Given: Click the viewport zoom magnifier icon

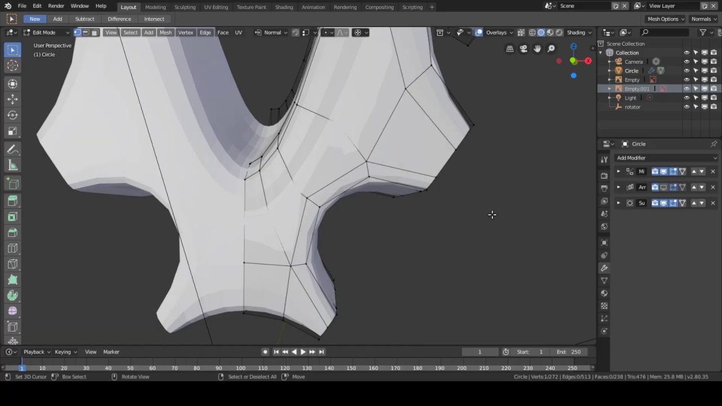Looking at the screenshot, I should tap(551, 49).
